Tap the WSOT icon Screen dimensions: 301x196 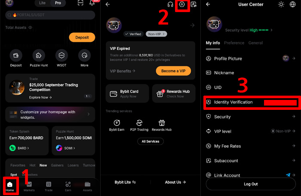coord(61,56)
